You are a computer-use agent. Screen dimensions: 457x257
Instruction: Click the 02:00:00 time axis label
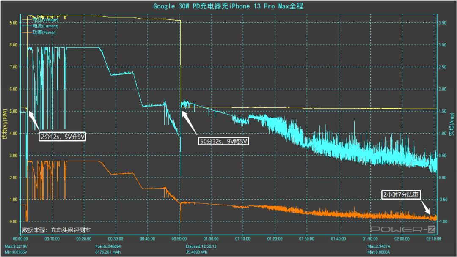(402, 239)
